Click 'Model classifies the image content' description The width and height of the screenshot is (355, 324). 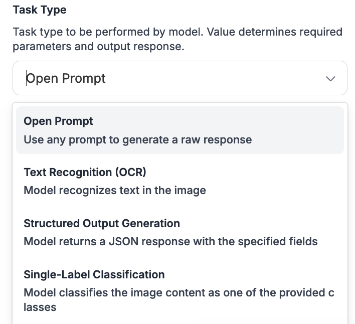pyautogui.click(x=179, y=293)
